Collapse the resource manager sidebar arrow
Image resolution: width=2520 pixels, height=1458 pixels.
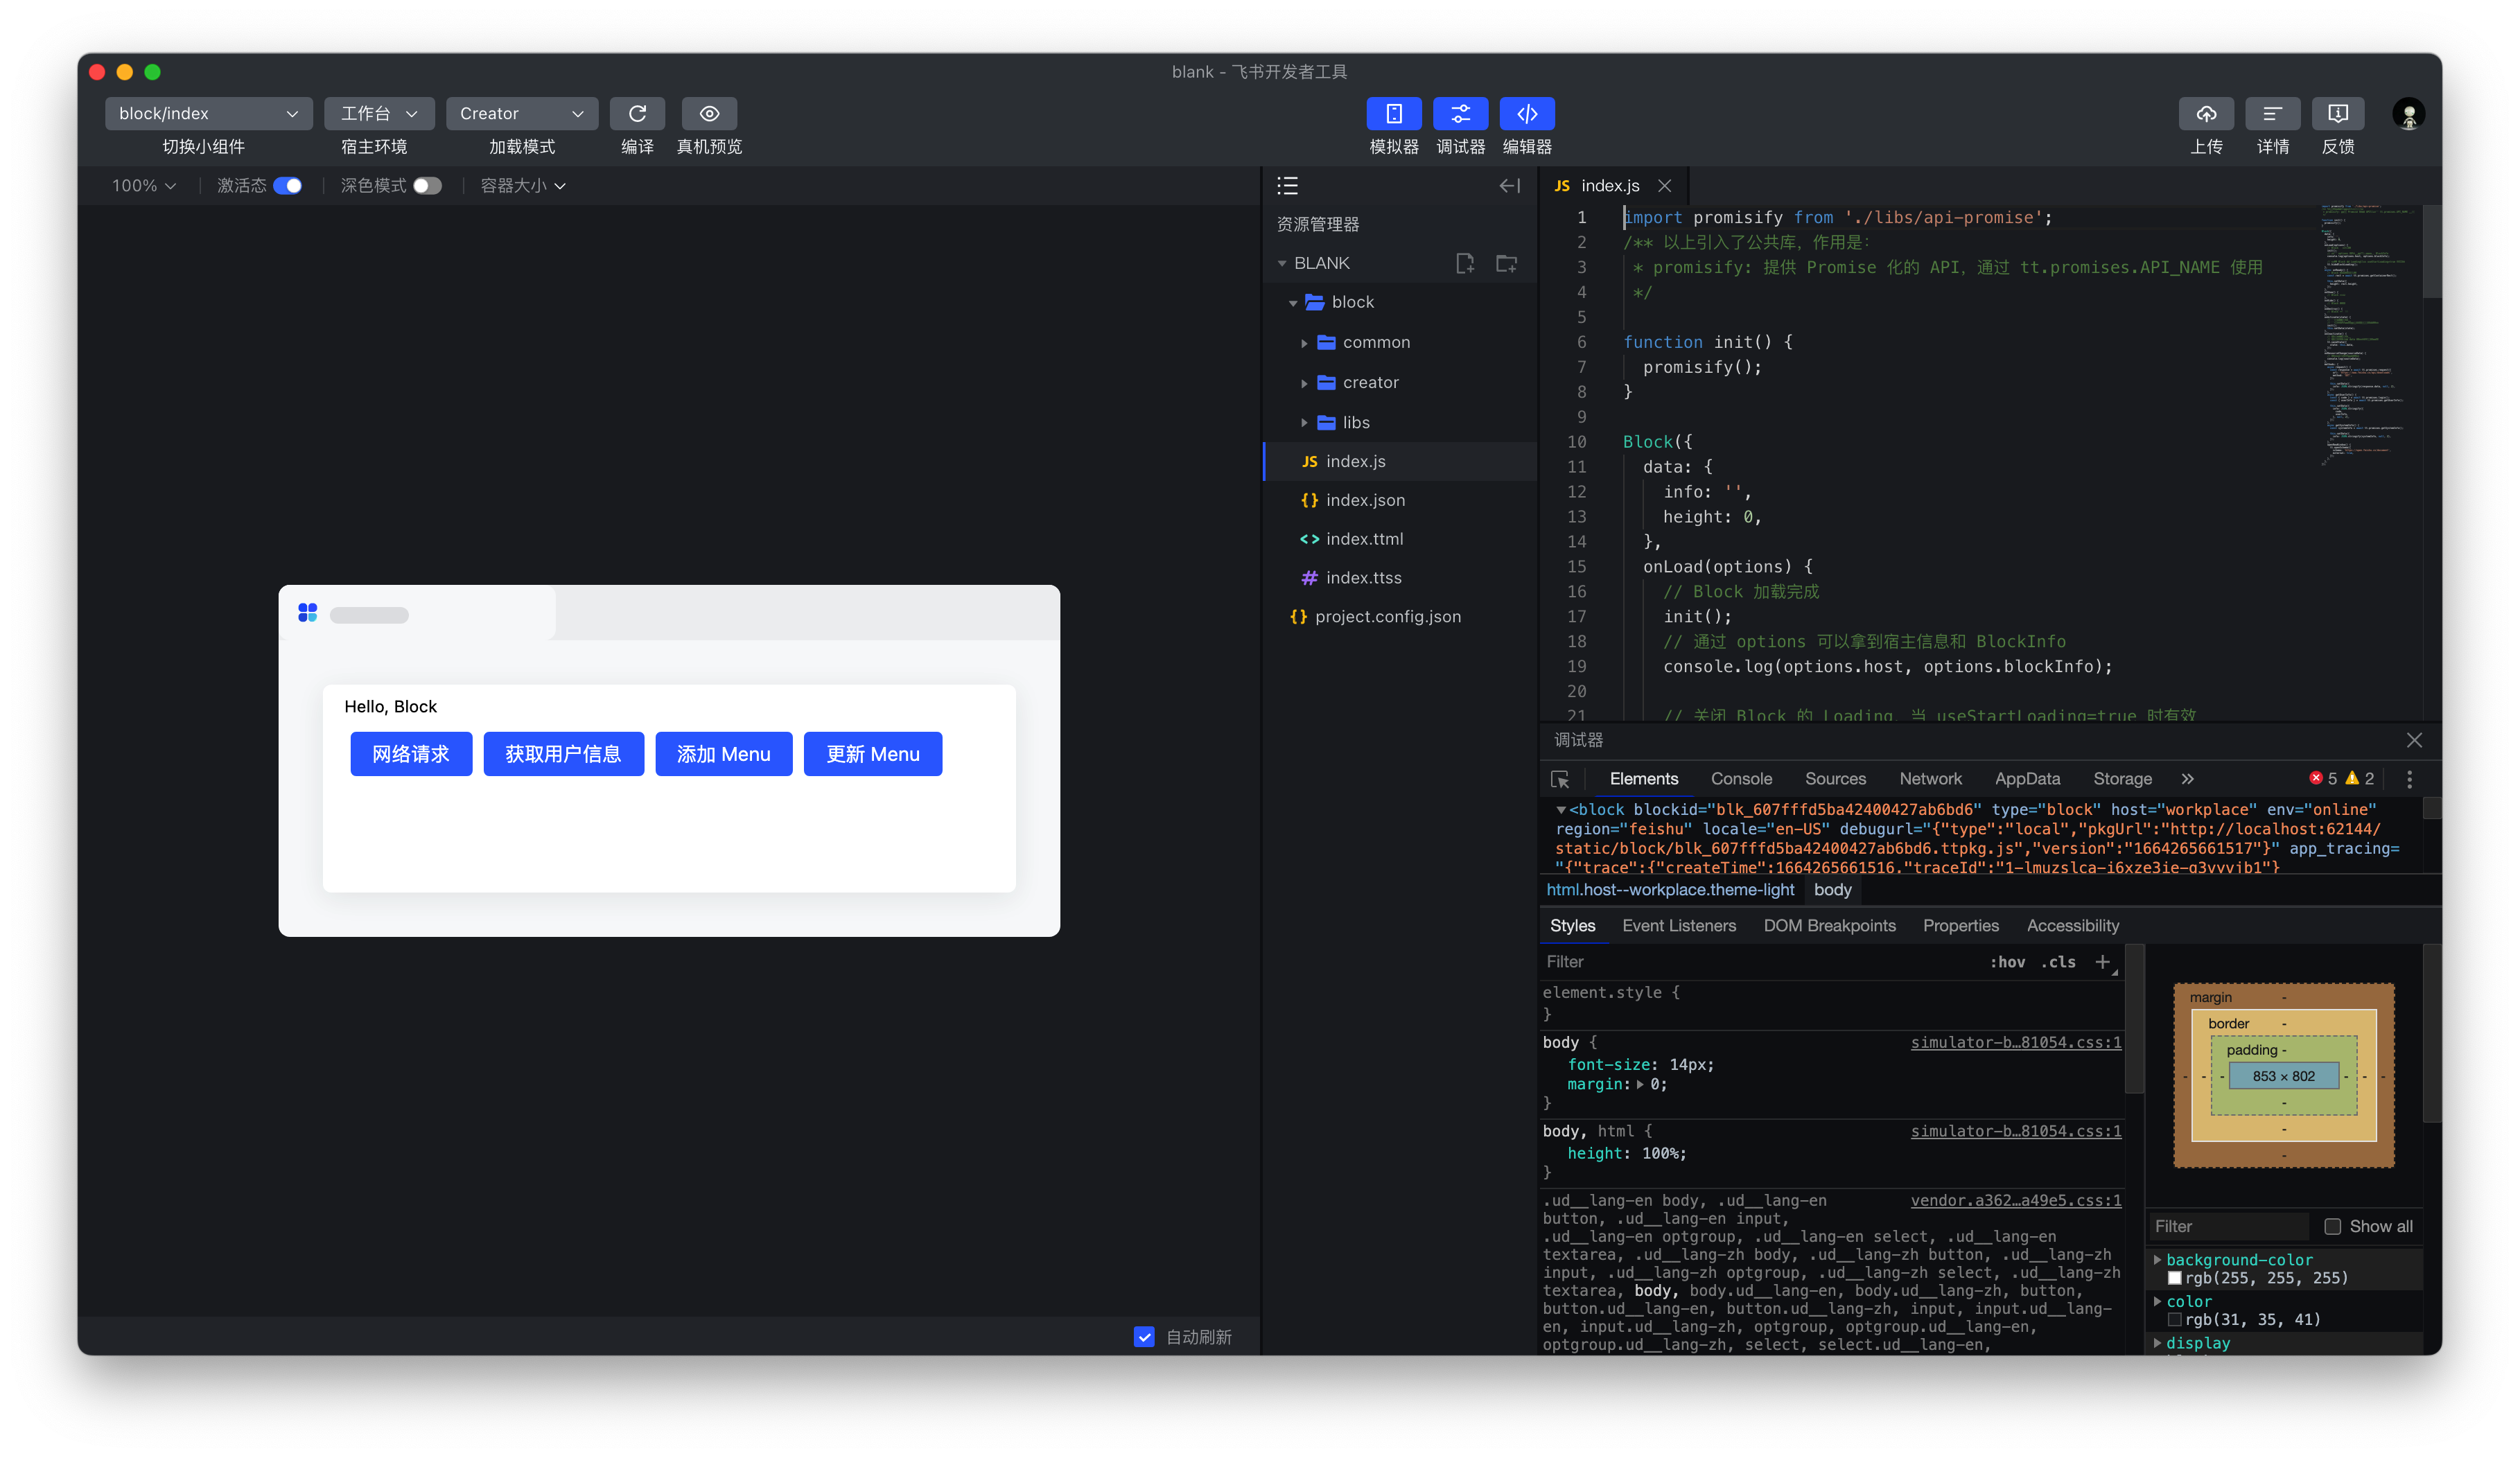click(x=1509, y=185)
